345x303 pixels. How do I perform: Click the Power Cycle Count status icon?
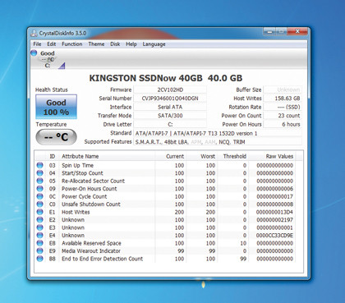pyautogui.click(x=40, y=196)
